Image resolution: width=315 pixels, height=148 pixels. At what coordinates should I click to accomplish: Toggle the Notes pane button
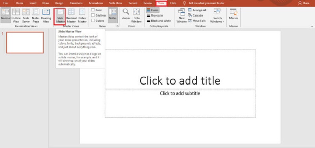pyautogui.click(x=113, y=15)
